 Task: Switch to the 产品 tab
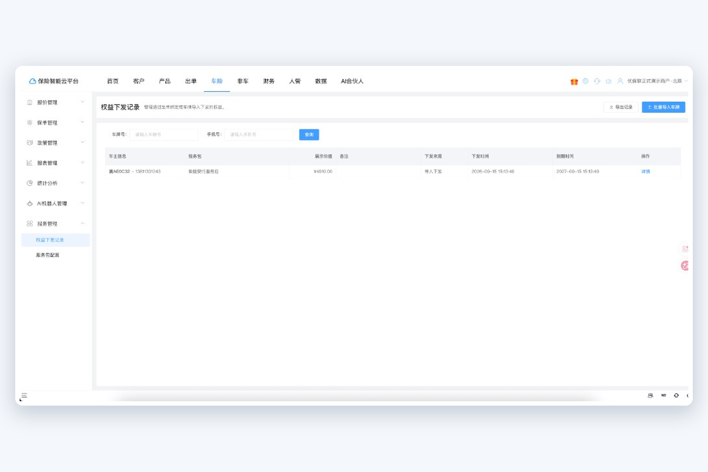tap(165, 81)
